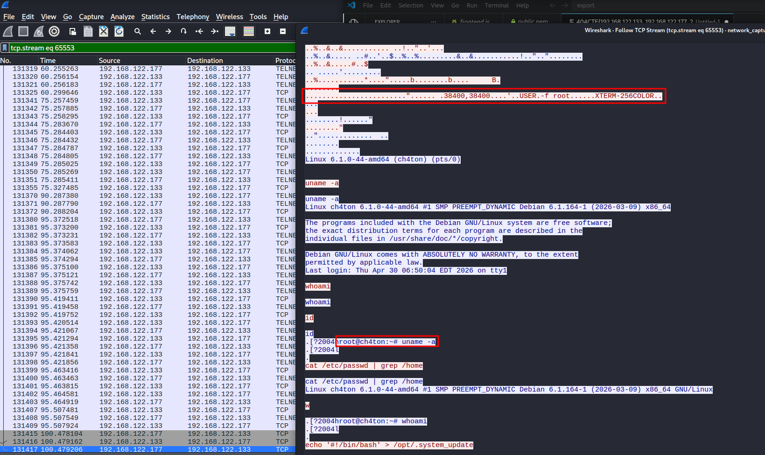
Task: Open Wireshark Edit menu
Action: [28, 17]
